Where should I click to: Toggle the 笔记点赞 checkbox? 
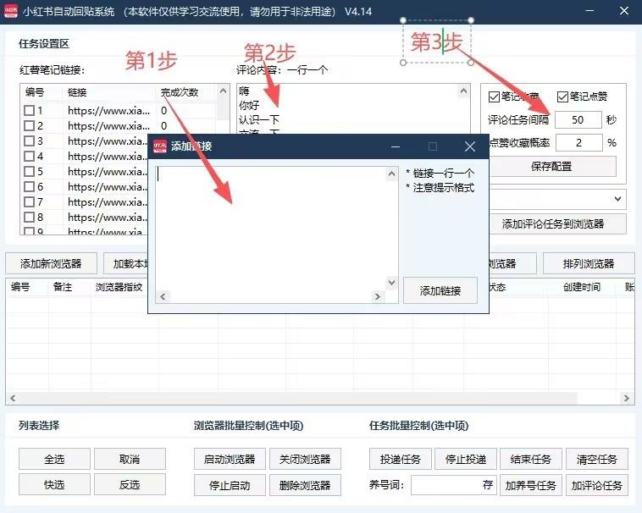point(562,97)
